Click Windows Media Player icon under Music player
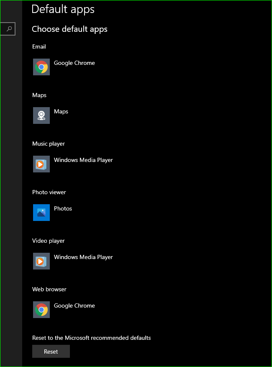This screenshot has height=367, width=272. point(41,164)
